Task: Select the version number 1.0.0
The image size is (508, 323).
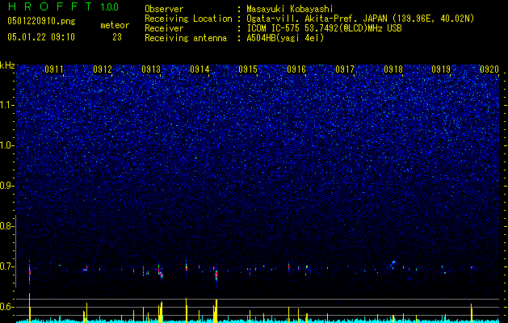Action: point(109,6)
